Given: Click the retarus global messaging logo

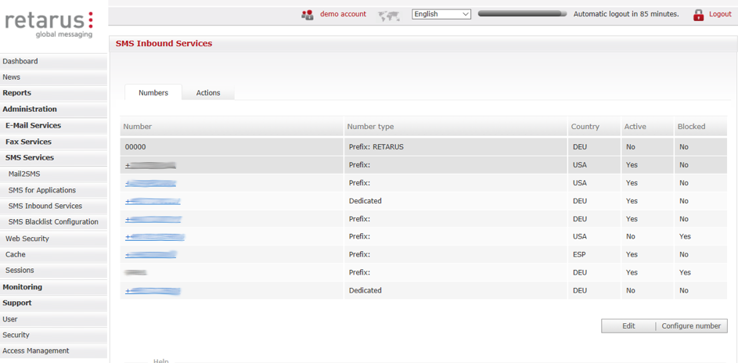Looking at the screenshot, I should pos(49,24).
